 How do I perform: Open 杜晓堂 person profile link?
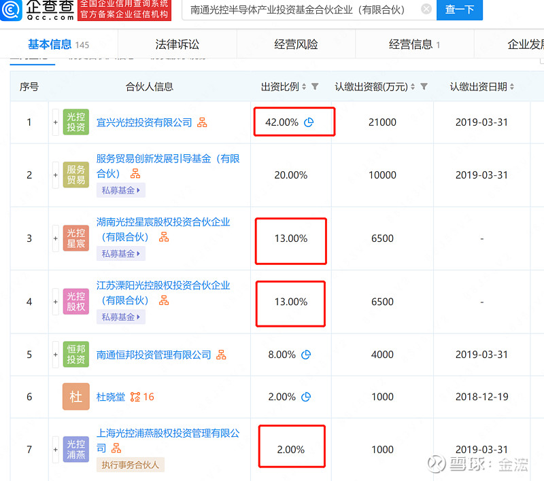pos(111,397)
